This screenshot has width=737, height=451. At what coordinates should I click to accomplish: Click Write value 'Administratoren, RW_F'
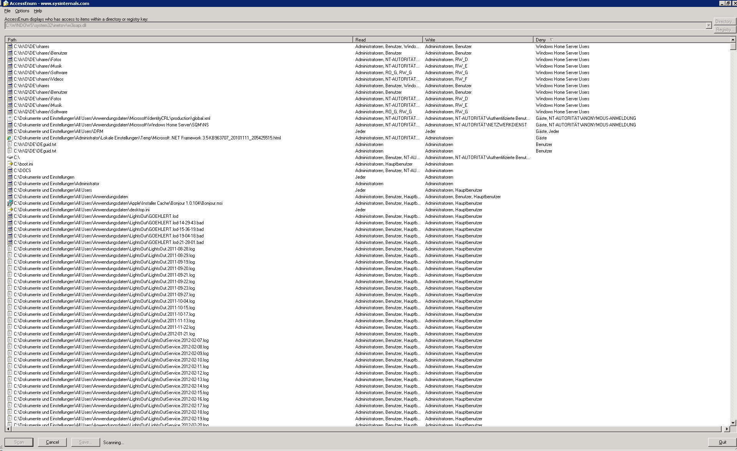click(446, 79)
